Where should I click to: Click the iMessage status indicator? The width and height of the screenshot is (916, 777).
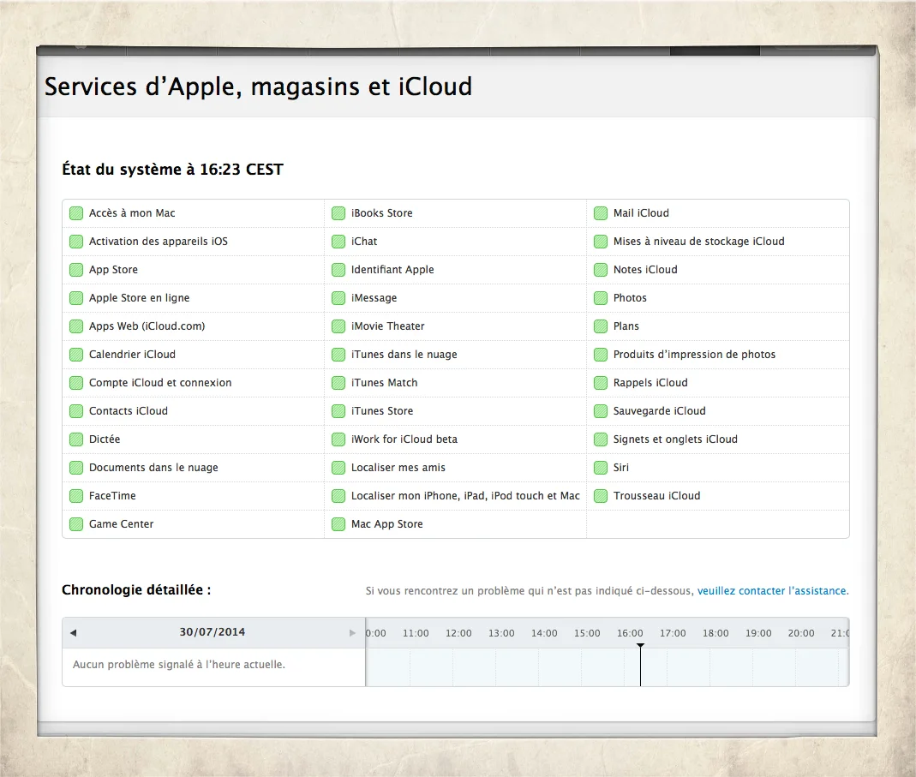[338, 298]
